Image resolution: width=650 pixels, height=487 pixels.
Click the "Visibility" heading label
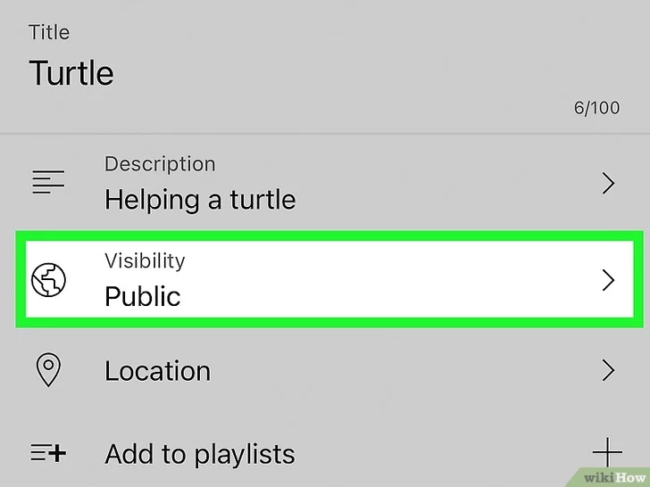[x=145, y=261]
